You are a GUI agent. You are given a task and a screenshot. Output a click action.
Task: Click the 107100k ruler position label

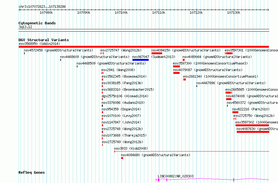pos(121,12)
